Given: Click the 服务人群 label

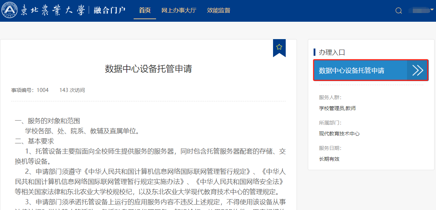Looking at the screenshot, I should coord(330,97).
